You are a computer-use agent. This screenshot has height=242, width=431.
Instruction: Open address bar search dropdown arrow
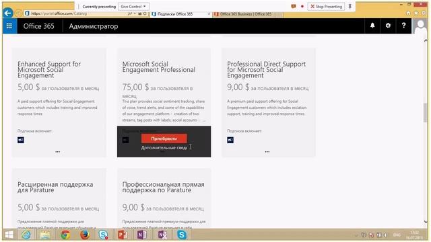(x=135, y=13)
